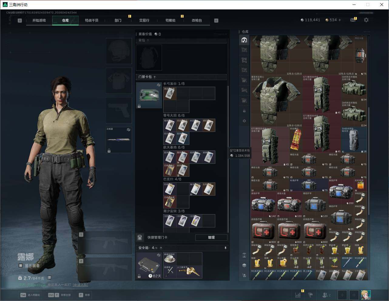Click primary weapon slot 1

[x=105, y=243]
